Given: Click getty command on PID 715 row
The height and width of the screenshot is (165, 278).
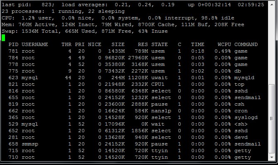Looking at the screenshot, I should [x=243, y=150].
